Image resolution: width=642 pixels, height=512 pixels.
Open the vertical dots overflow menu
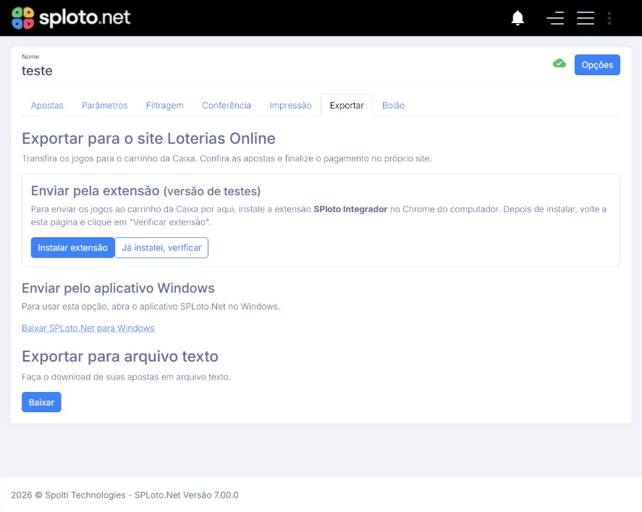(x=609, y=18)
